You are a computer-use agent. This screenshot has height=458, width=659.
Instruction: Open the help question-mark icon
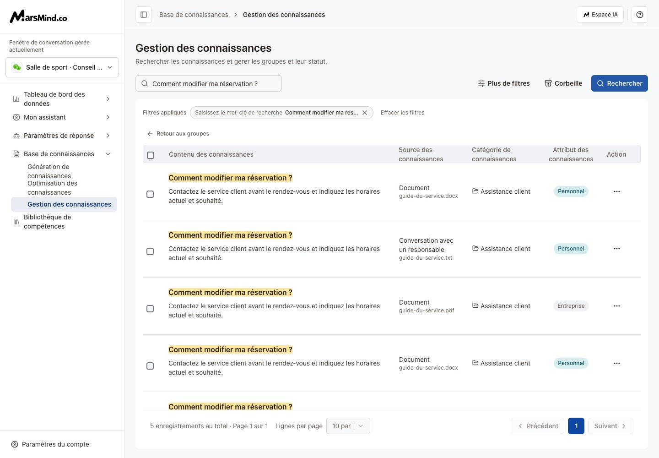coord(640,15)
